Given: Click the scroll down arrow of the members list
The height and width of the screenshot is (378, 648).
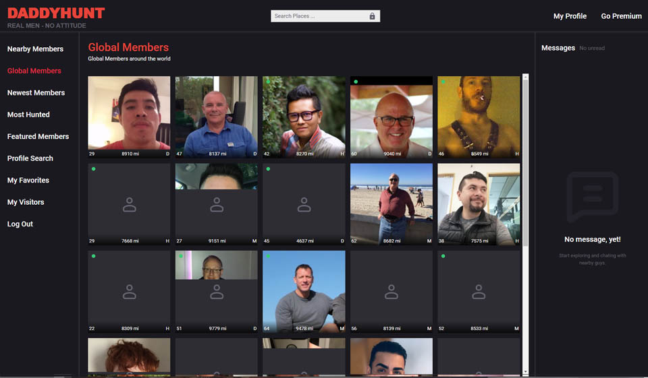Looking at the screenshot, I should coord(526,371).
